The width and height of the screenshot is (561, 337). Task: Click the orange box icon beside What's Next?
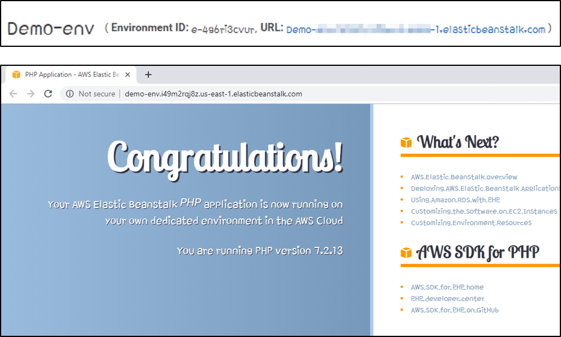pos(406,142)
